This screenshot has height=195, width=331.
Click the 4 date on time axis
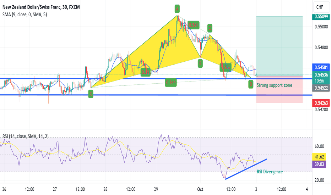click(x=306, y=189)
